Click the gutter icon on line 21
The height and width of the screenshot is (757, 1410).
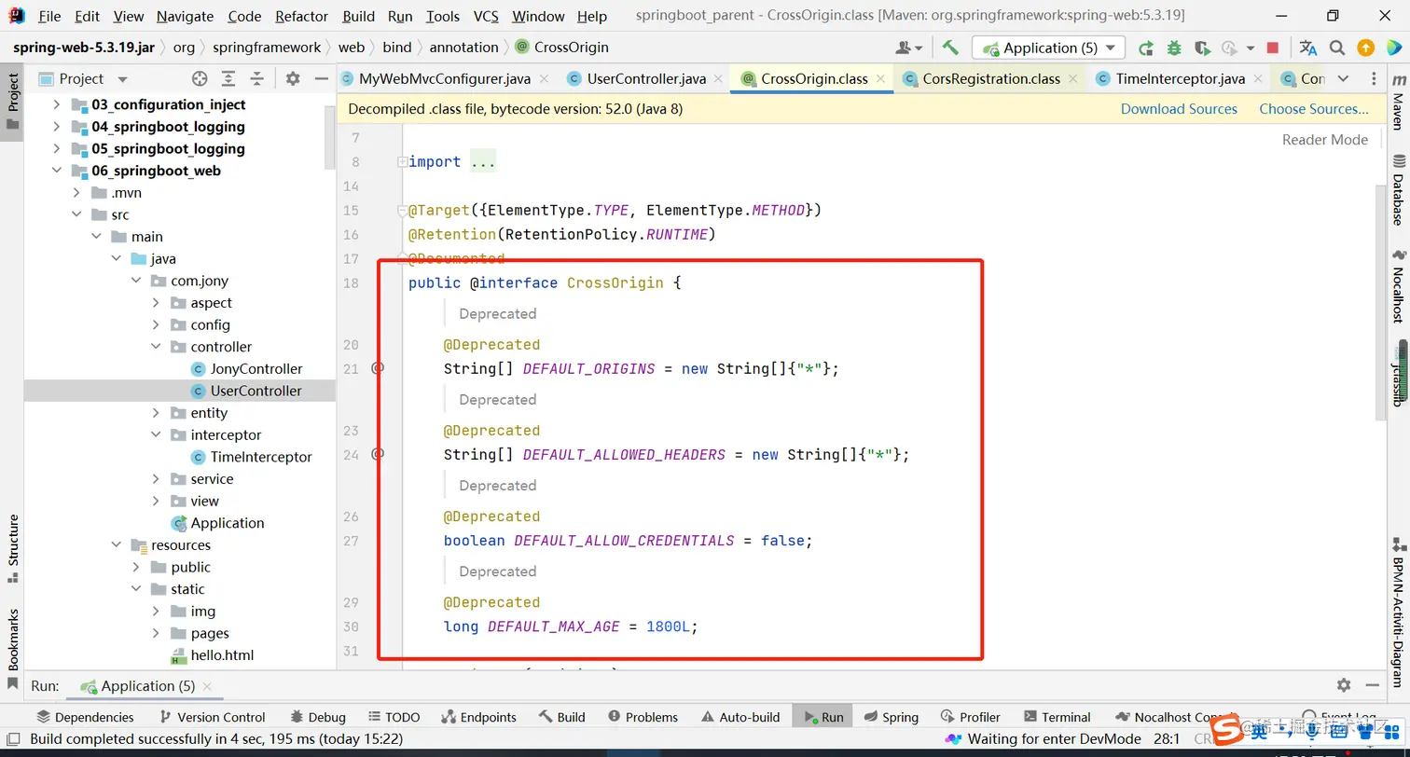pos(378,368)
